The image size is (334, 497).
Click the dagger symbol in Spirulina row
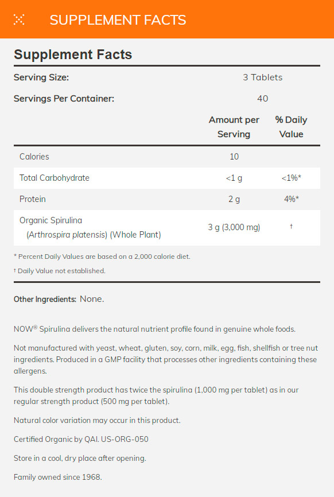coord(291,226)
